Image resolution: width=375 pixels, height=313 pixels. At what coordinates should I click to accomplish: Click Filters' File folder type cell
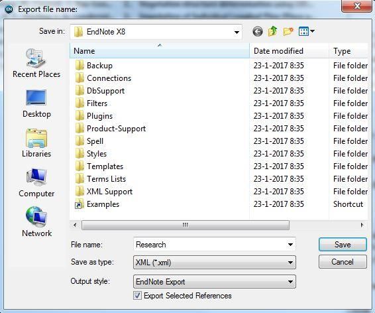(350, 103)
